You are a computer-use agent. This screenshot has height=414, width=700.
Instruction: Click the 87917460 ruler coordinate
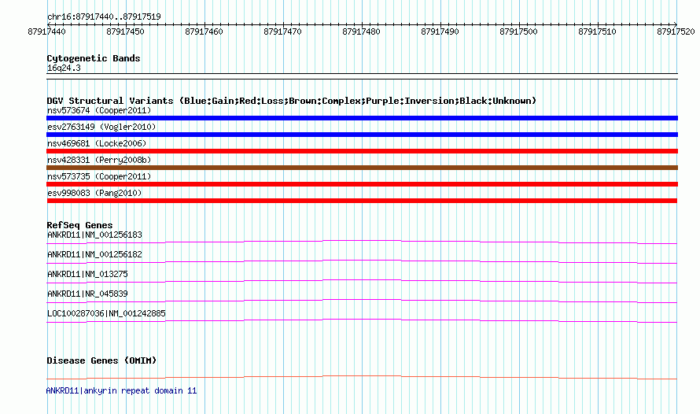tap(204, 31)
